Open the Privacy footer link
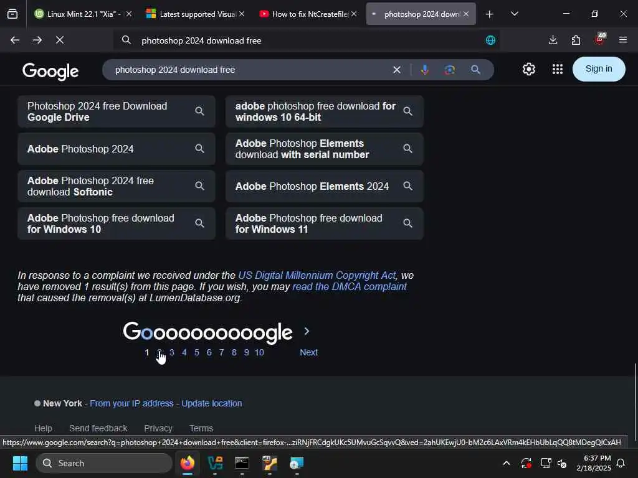This screenshot has height=478, width=638. coord(158,428)
